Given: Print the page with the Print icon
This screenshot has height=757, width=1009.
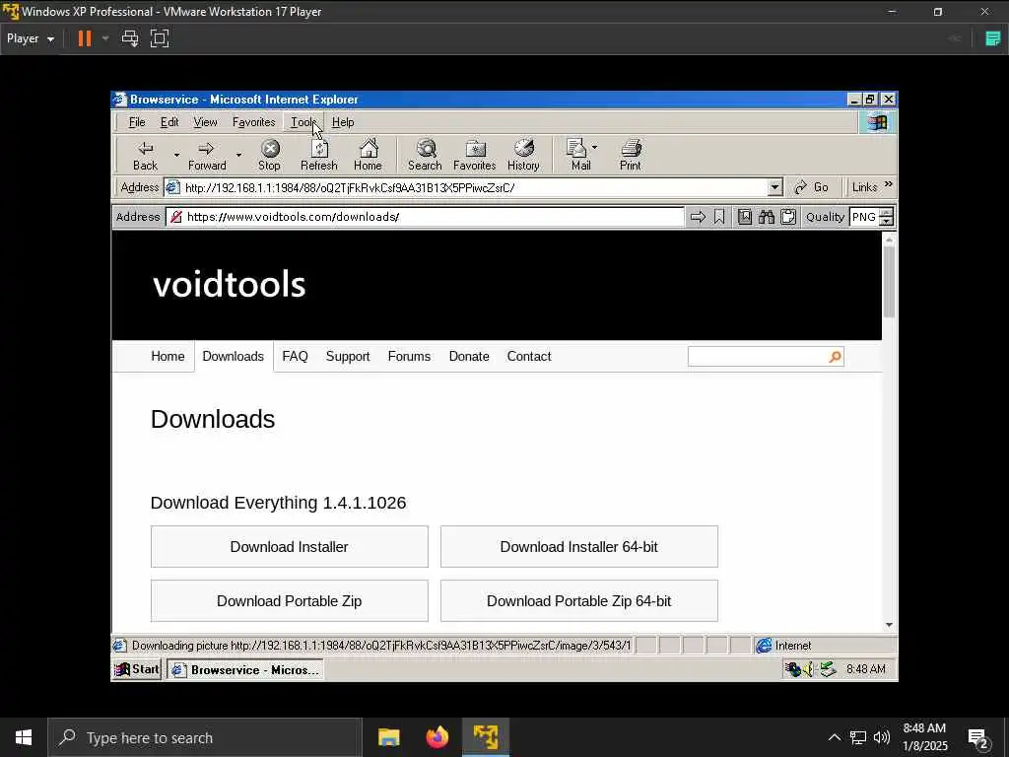Looking at the screenshot, I should (631, 155).
